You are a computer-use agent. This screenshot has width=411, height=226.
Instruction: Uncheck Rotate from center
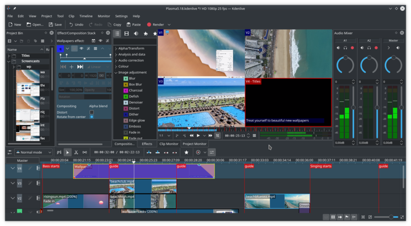coord(92,117)
